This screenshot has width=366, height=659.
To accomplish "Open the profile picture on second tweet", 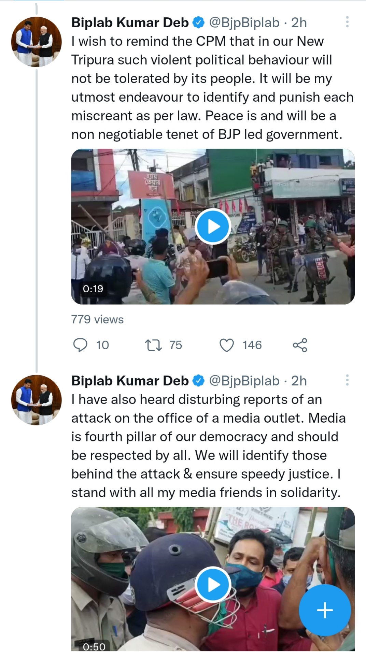I will click(x=37, y=400).
